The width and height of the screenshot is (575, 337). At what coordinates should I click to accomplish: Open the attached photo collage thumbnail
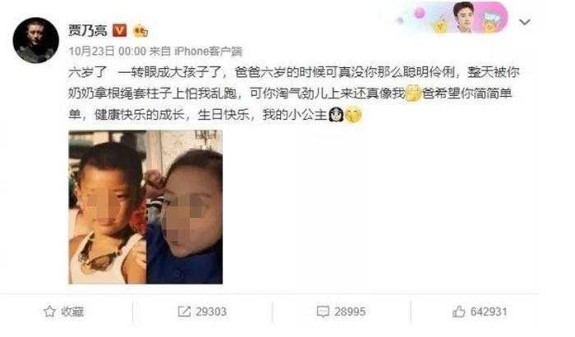(x=145, y=207)
